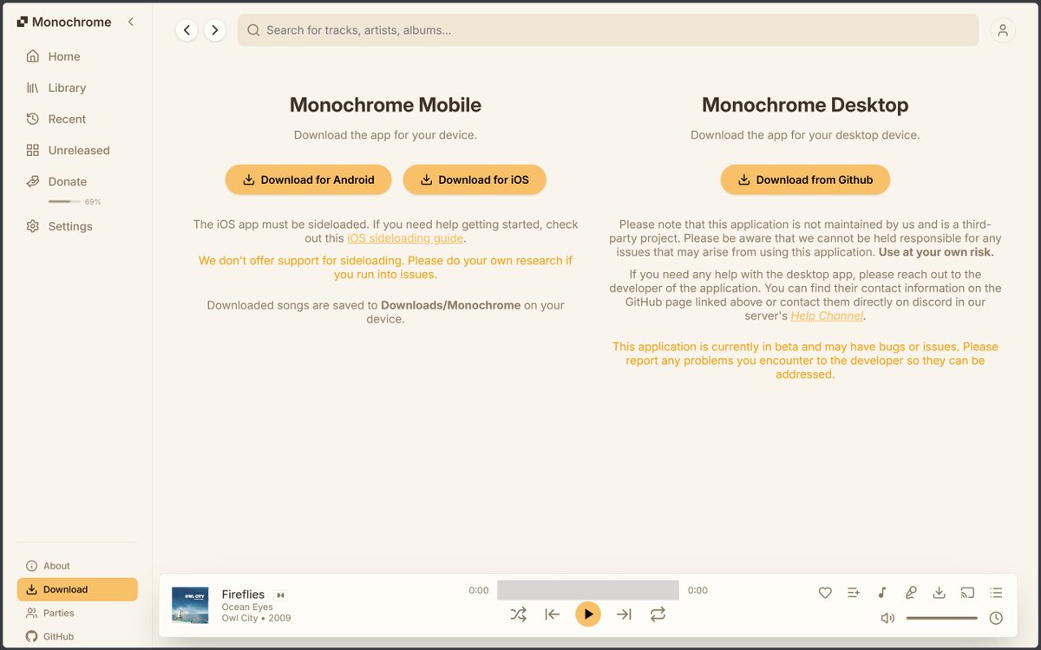Skip to the previous track

coord(553,614)
